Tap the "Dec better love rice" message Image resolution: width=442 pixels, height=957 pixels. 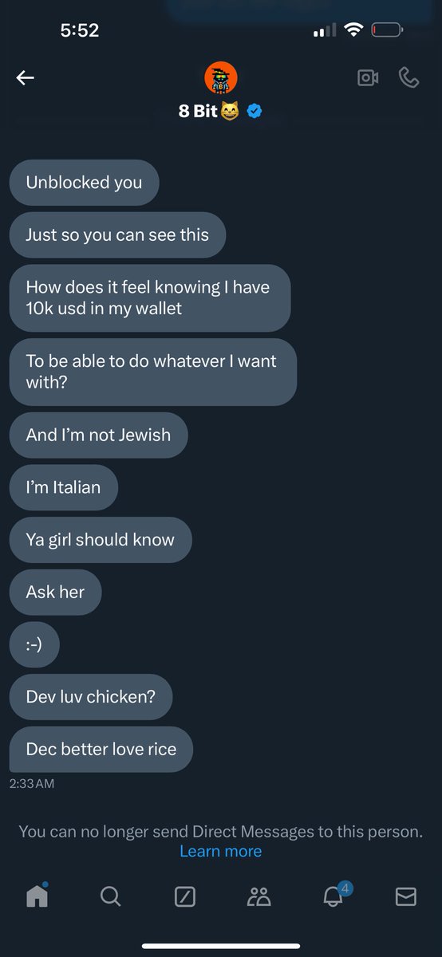pos(101,749)
